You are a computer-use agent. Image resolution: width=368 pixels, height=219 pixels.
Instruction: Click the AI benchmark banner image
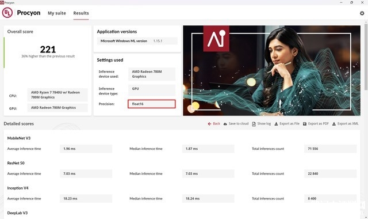[x=271, y=70]
